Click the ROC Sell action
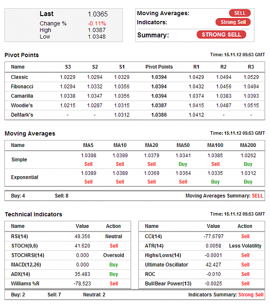 click(x=245, y=274)
